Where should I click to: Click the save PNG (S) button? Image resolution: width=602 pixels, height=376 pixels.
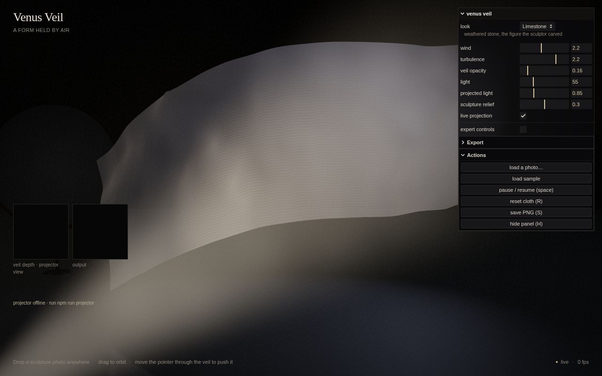pyautogui.click(x=526, y=212)
